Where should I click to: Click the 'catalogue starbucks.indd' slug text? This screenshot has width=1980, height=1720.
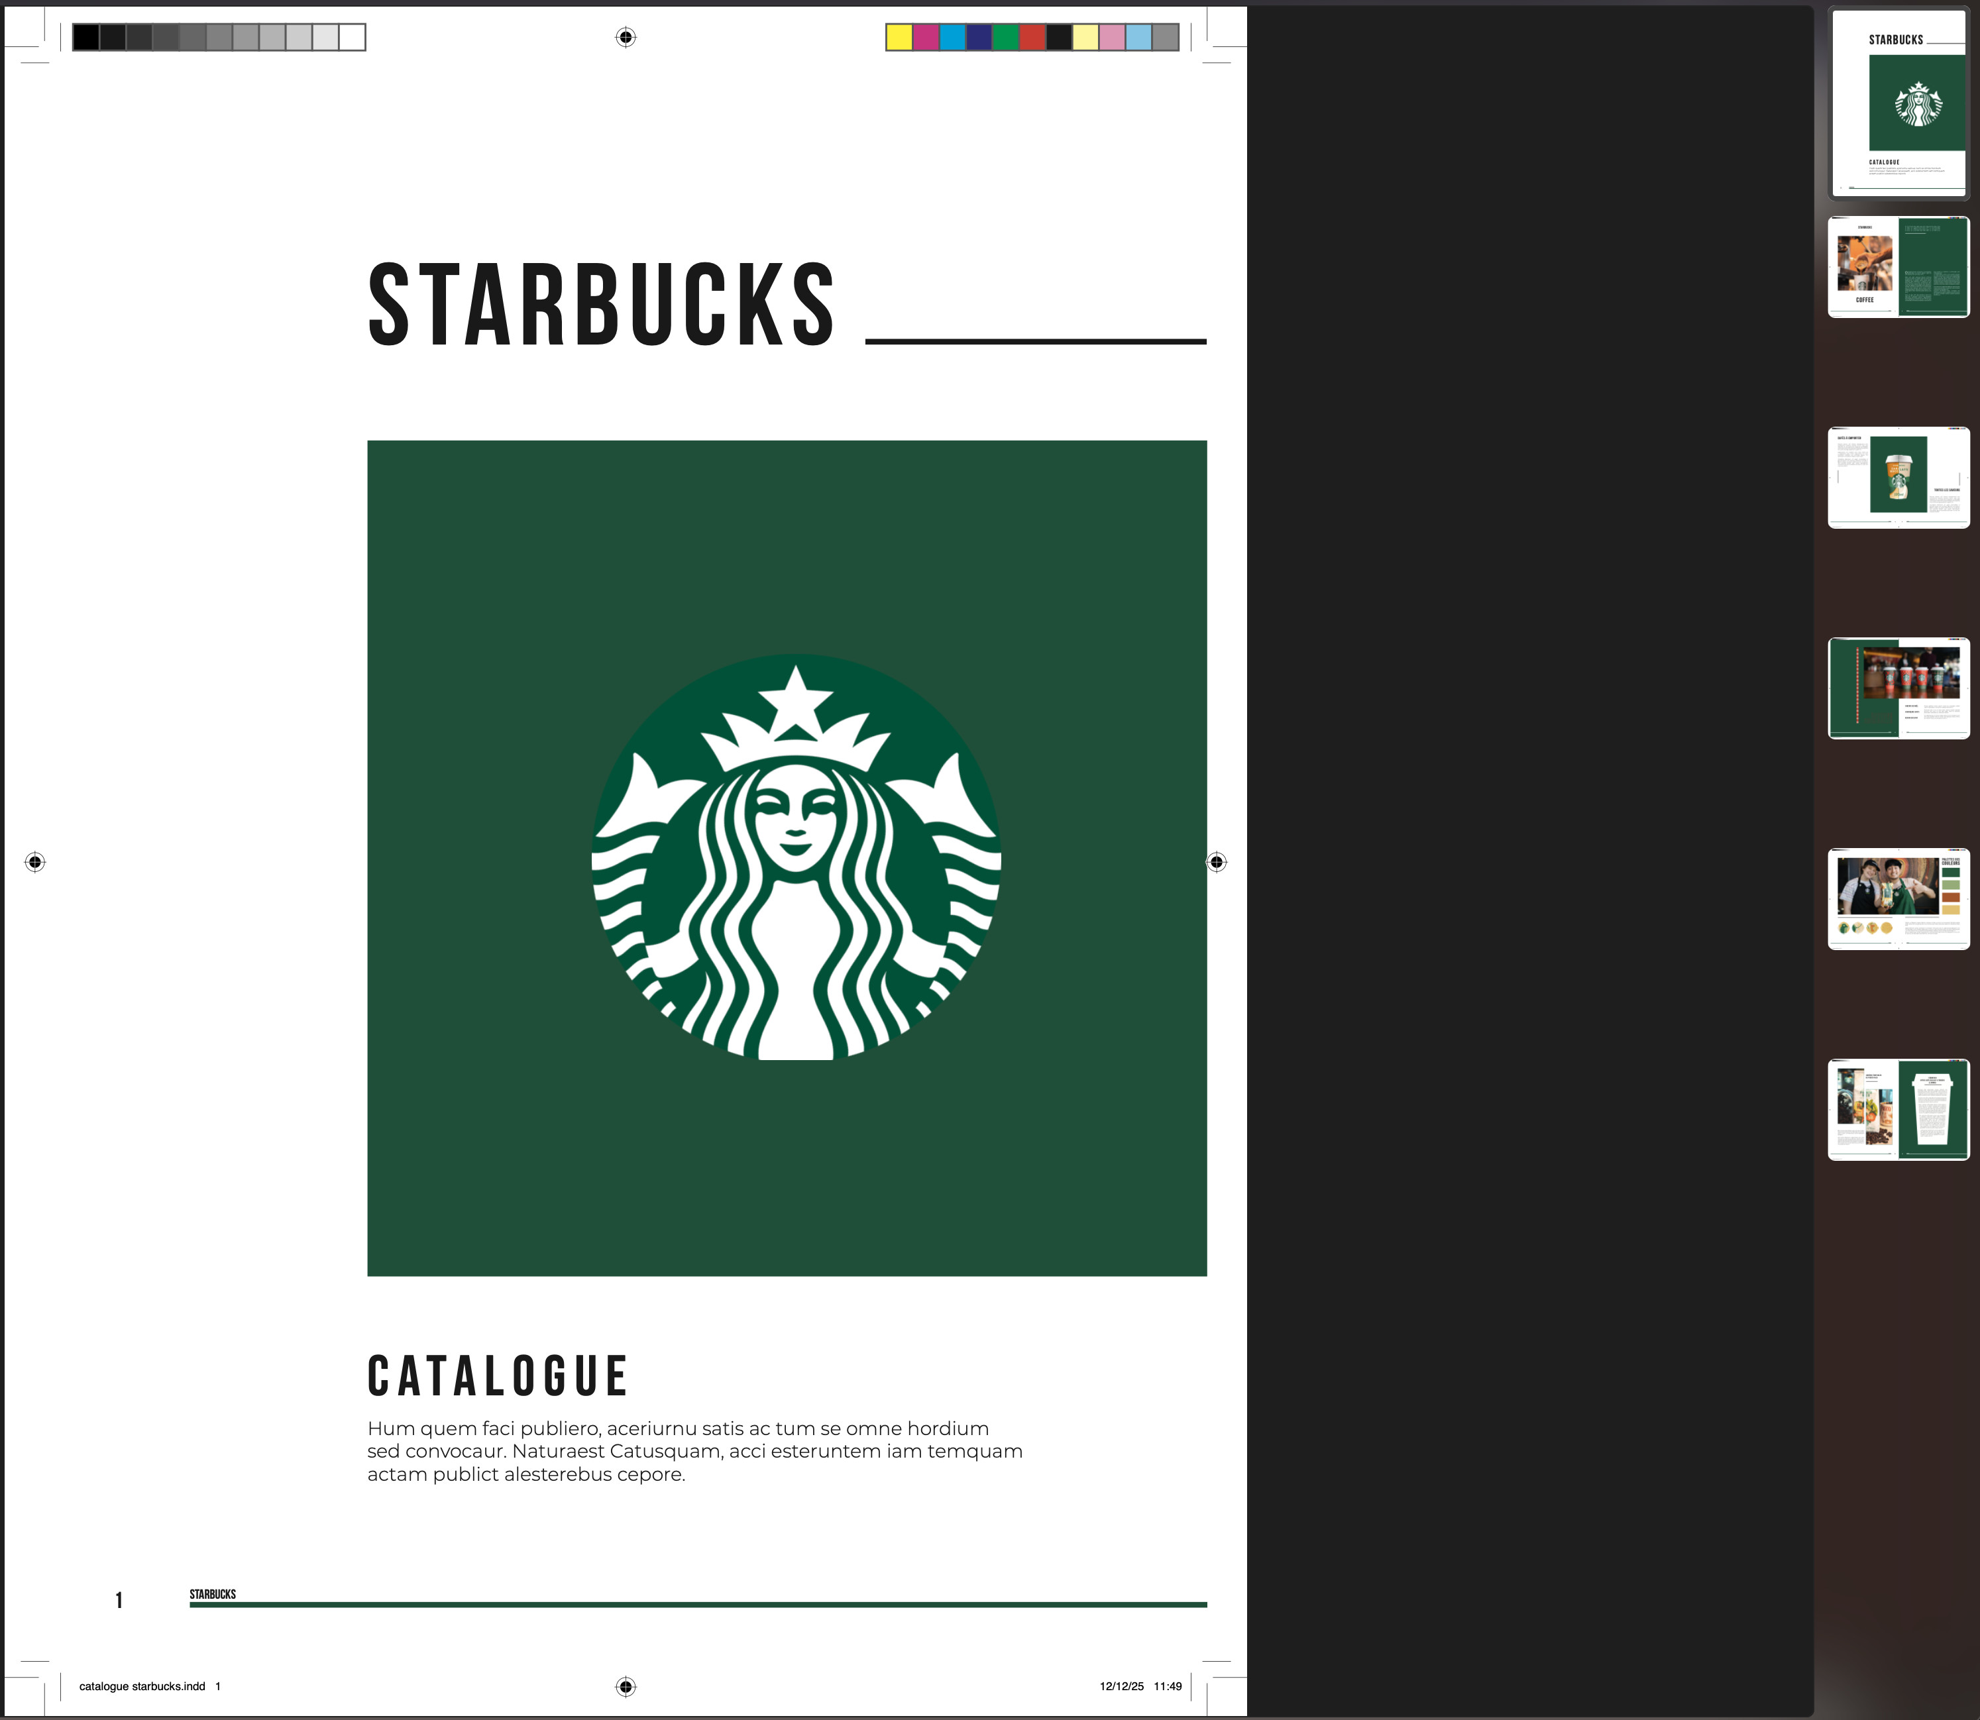[142, 1686]
